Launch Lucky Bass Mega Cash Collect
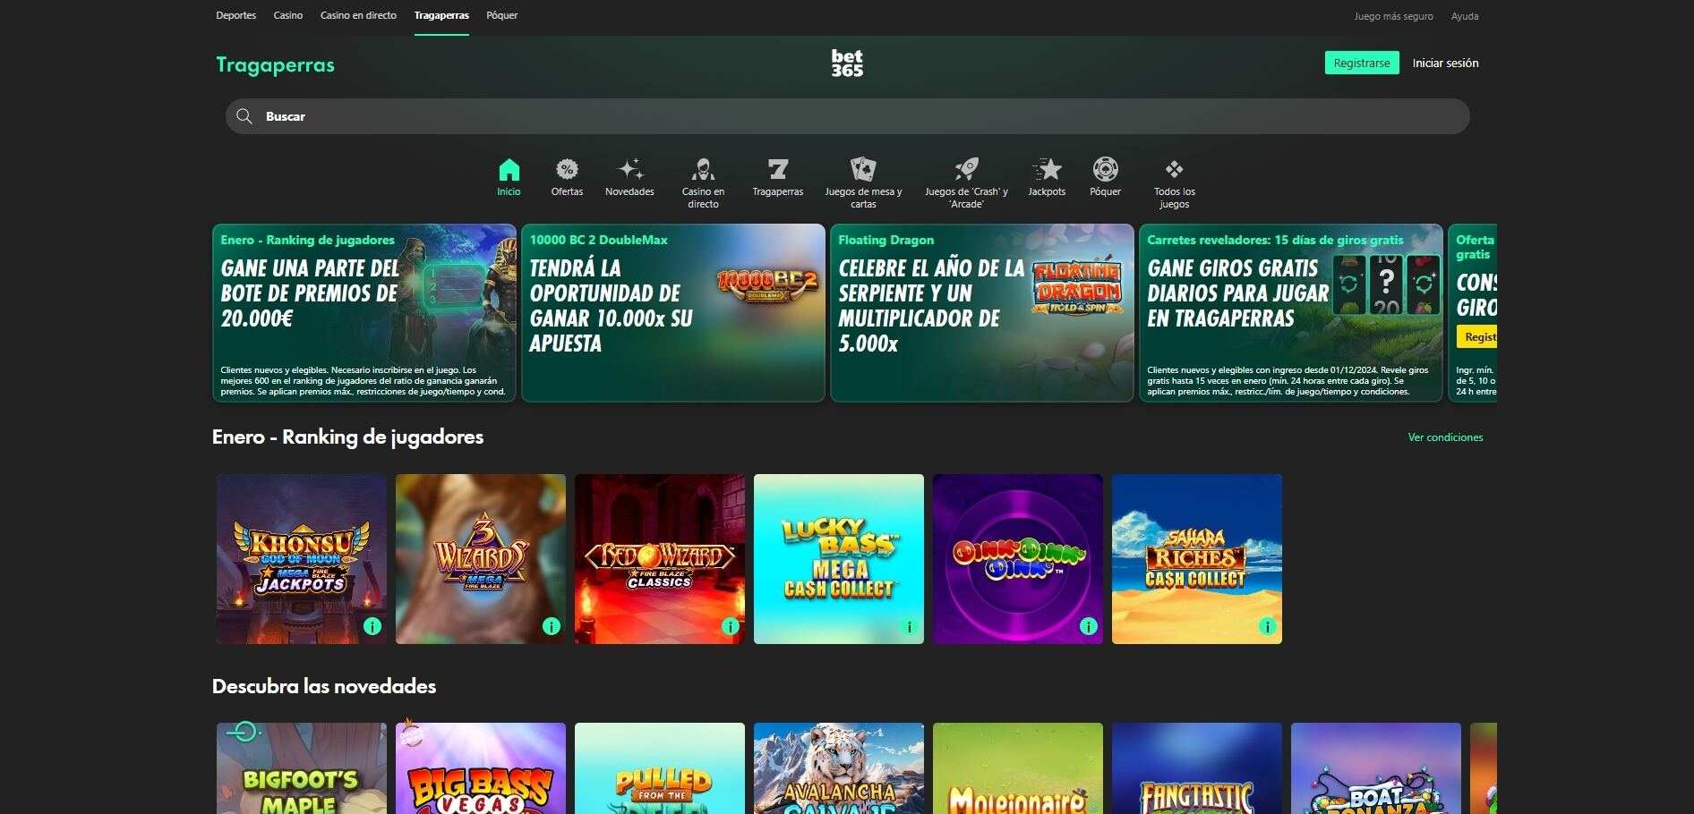1694x814 pixels. pos(839,559)
